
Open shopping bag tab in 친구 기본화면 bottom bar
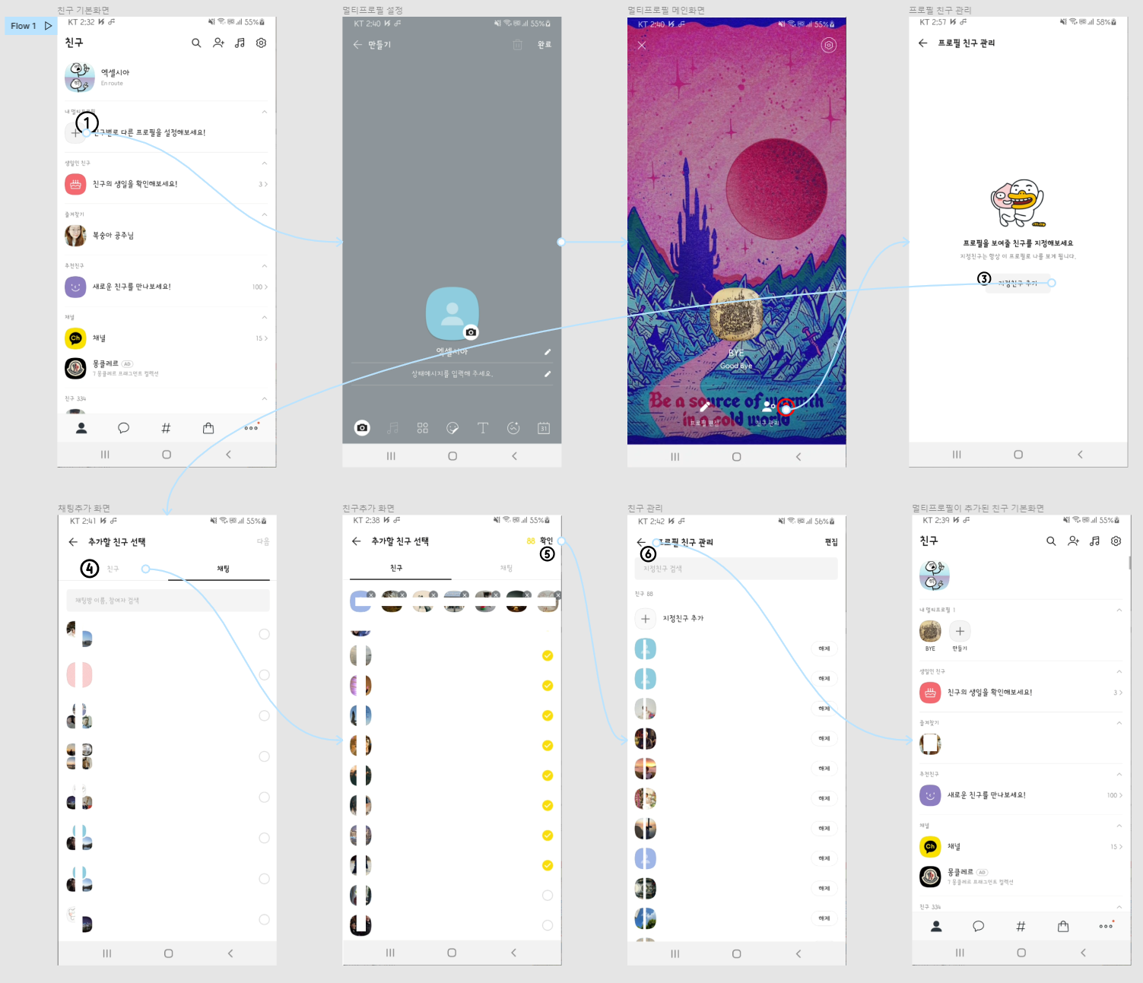pyautogui.click(x=208, y=428)
